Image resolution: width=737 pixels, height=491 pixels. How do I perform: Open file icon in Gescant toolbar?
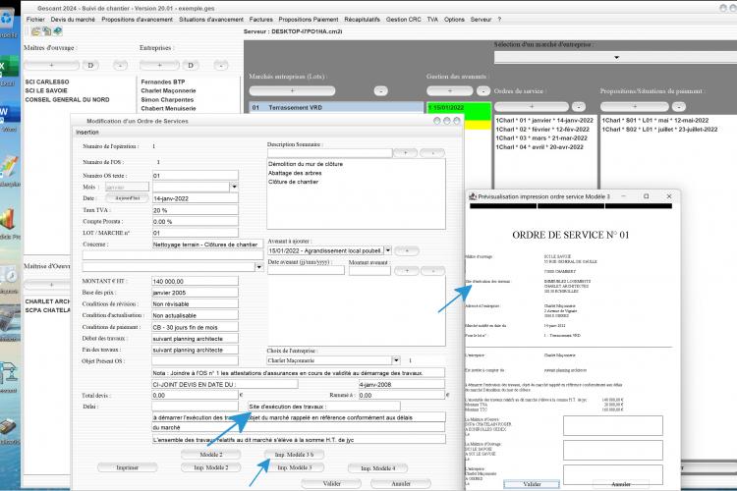[35, 32]
